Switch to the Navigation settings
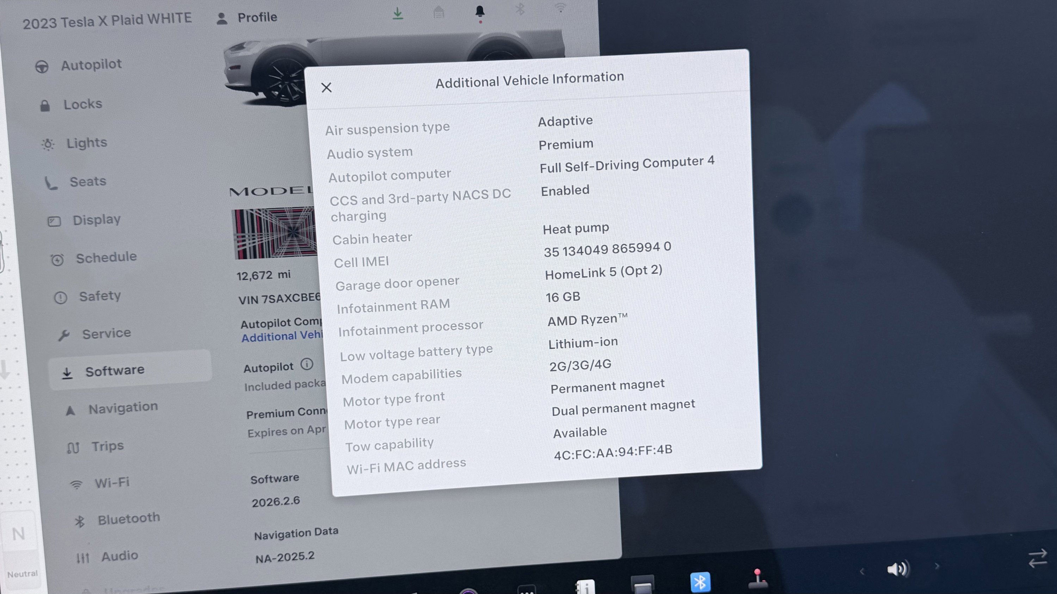The image size is (1057, 594). [x=123, y=408]
